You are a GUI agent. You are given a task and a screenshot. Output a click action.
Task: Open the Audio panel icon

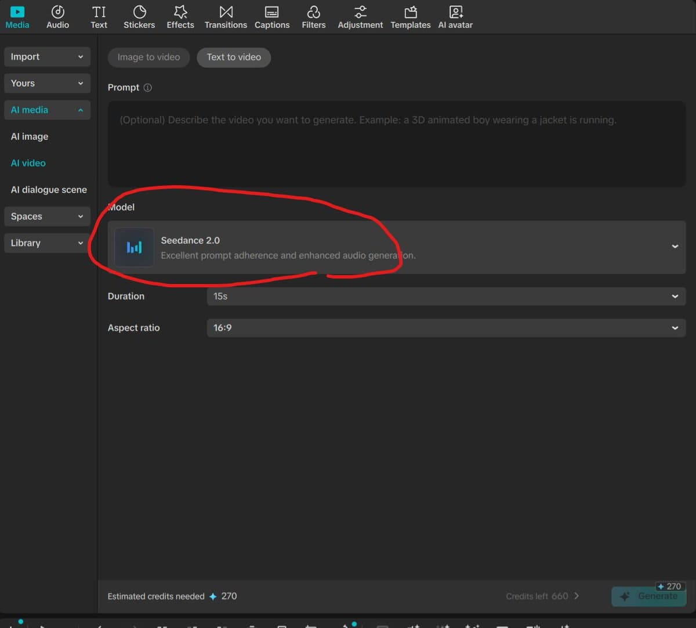(57, 12)
